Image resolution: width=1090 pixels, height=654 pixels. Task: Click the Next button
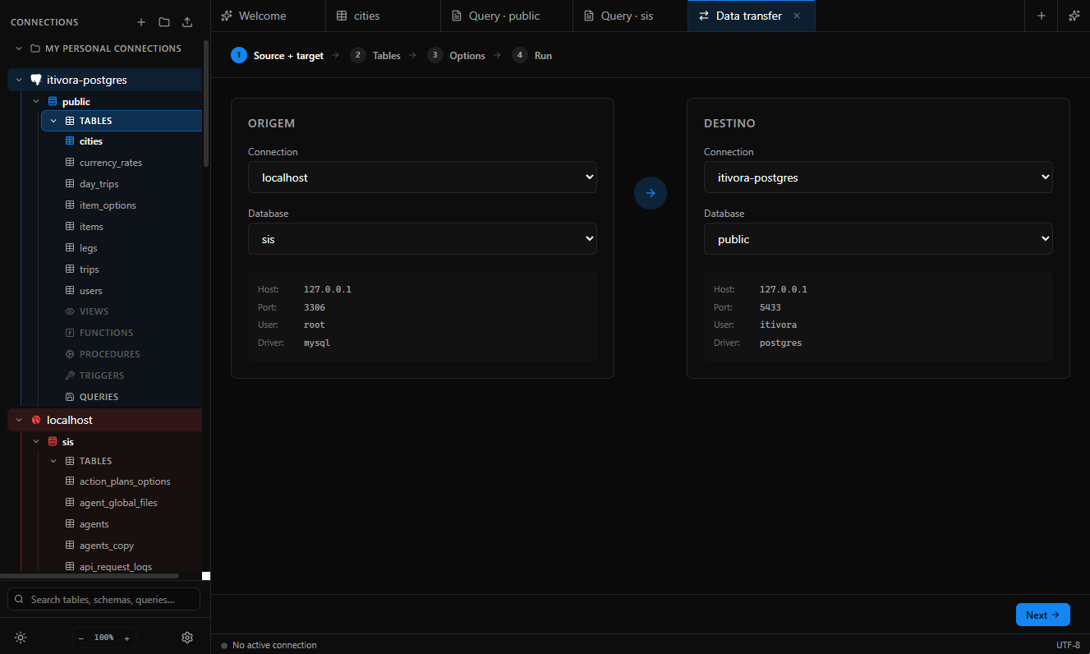[x=1042, y=614]
